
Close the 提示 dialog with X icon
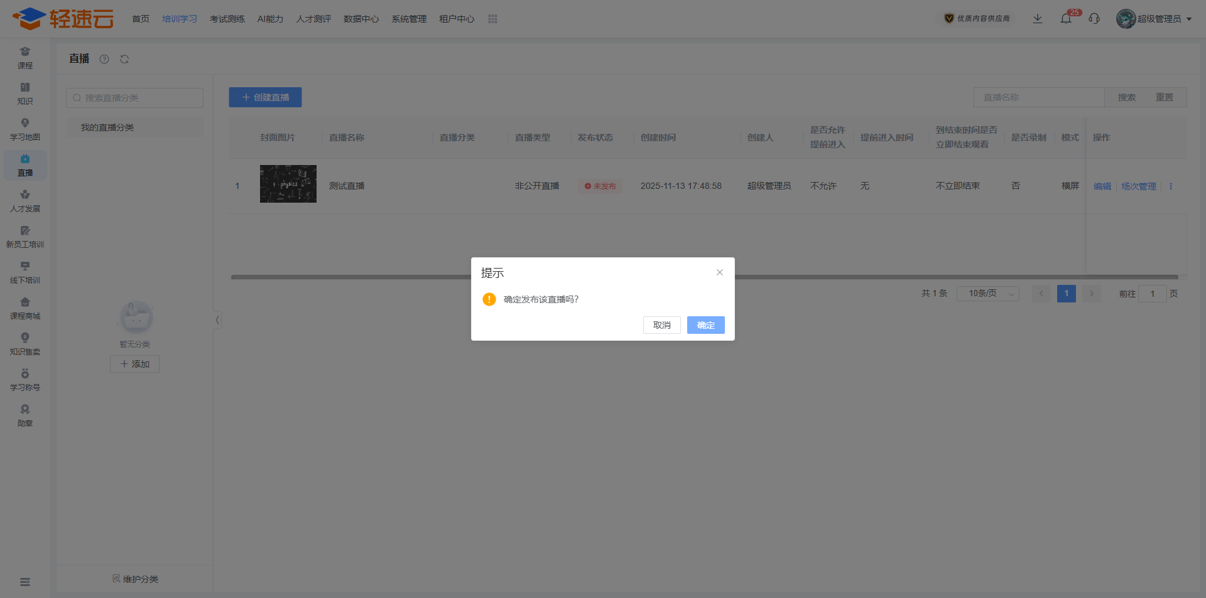click(x=720, y=272)
